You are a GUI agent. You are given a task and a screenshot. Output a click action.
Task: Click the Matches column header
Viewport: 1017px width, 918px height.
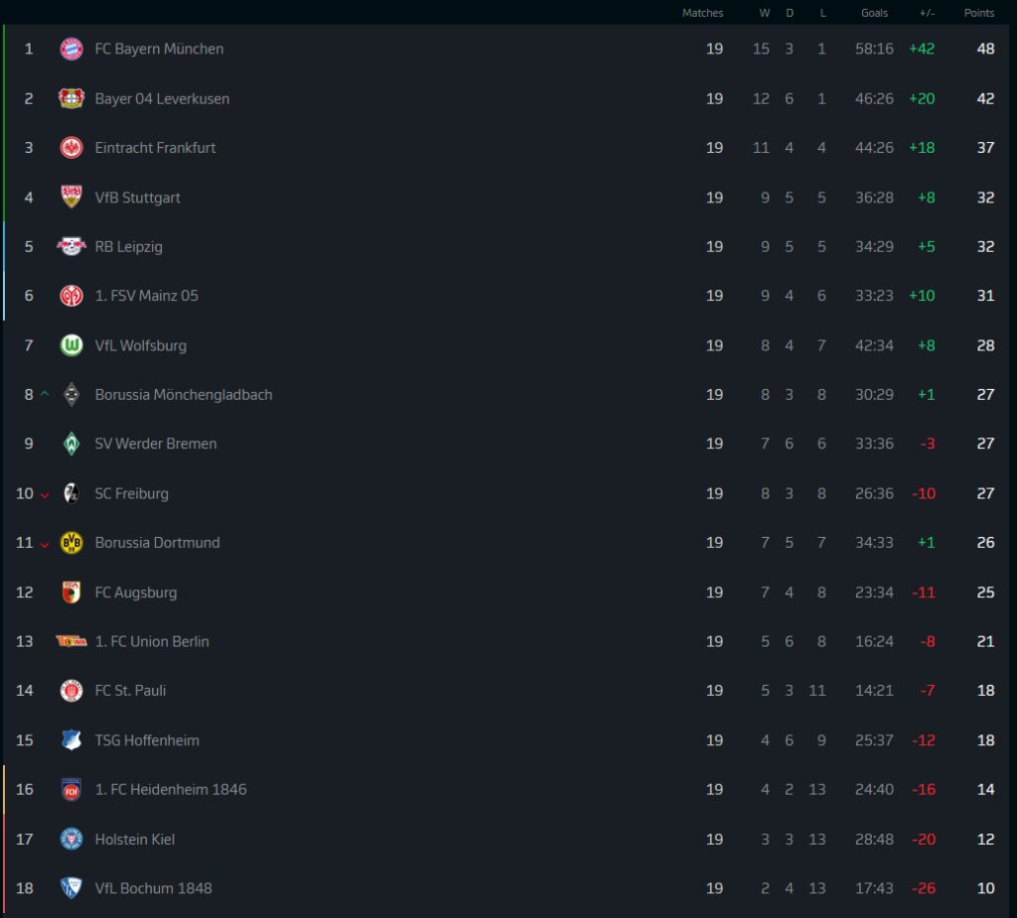click(702, 13)
